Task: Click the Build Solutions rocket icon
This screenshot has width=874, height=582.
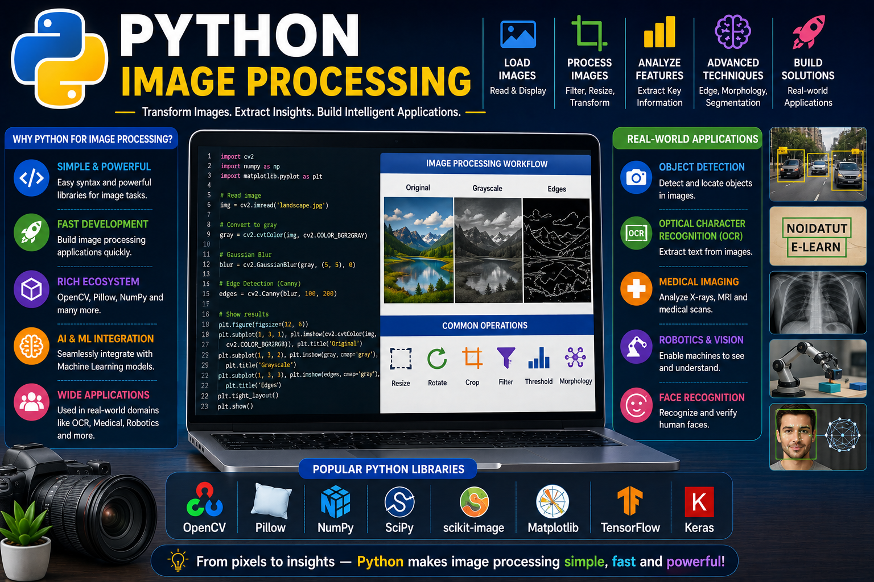Action: pos(808,32)
